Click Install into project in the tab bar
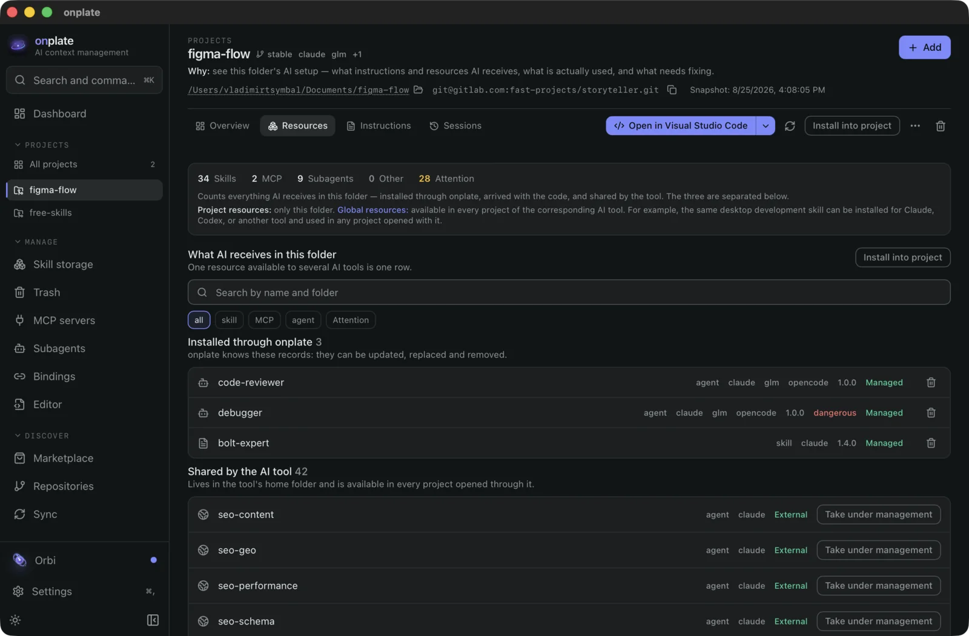 pos(852,126)
